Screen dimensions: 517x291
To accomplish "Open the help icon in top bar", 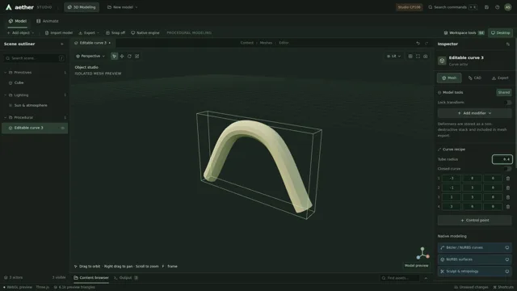I will 498,7.
